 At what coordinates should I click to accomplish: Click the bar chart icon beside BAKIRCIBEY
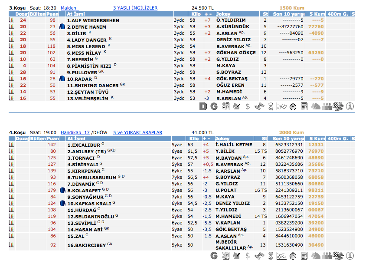tap(12, 245)
